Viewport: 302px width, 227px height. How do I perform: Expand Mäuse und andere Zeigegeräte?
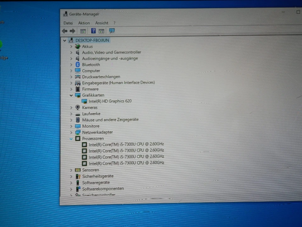(x=71, y=120)
